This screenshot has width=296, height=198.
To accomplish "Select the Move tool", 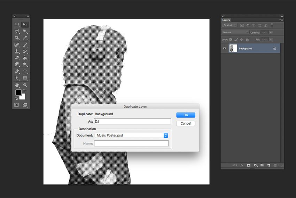I will [25, 25].
